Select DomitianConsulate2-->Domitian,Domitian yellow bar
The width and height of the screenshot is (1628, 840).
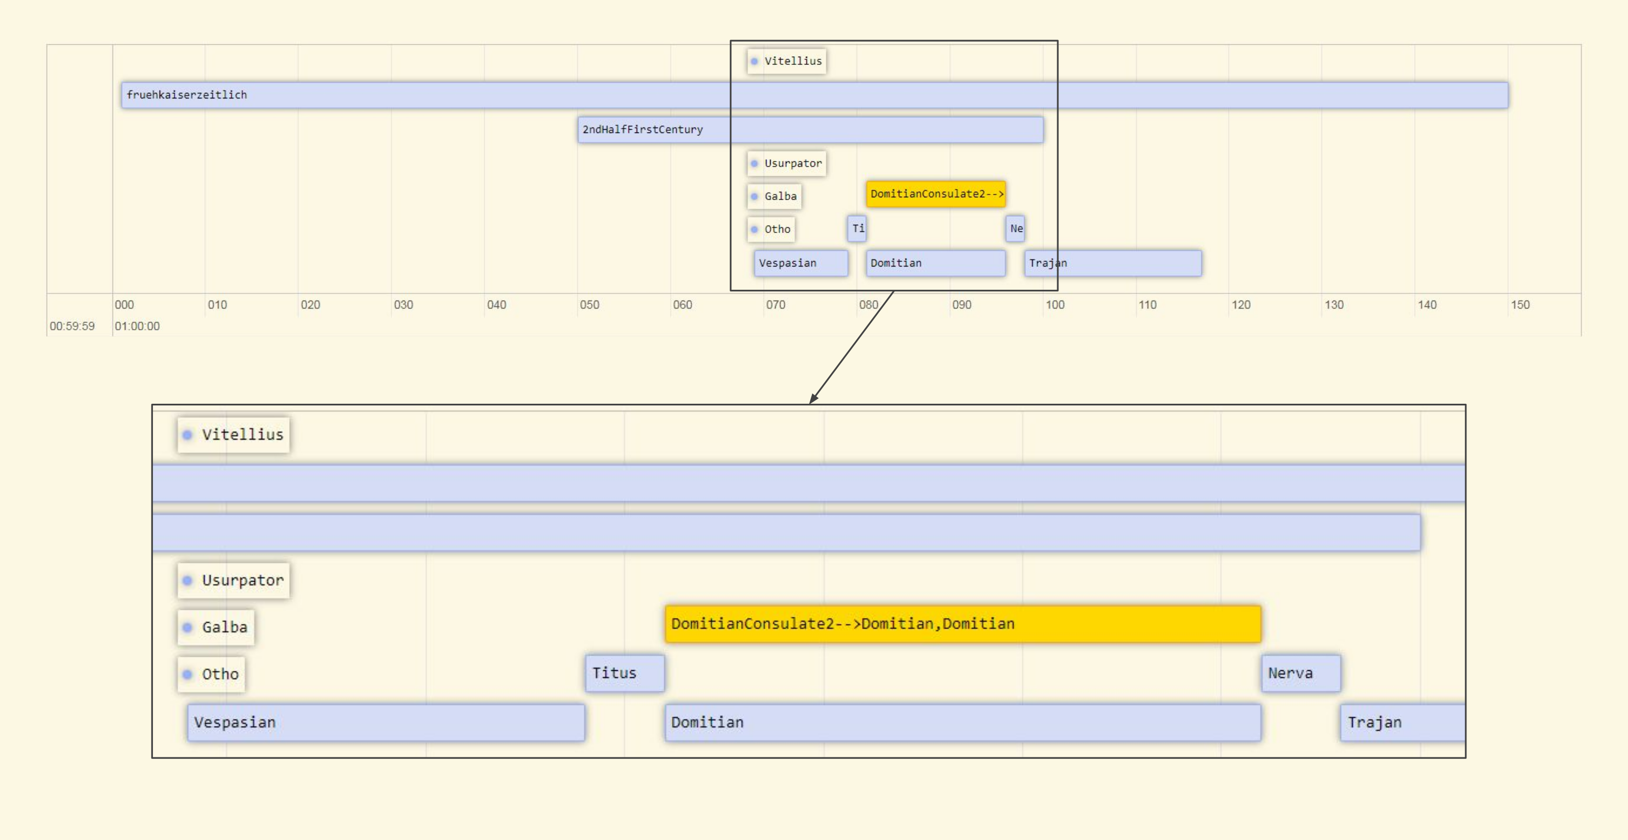[x=963, y=624]
